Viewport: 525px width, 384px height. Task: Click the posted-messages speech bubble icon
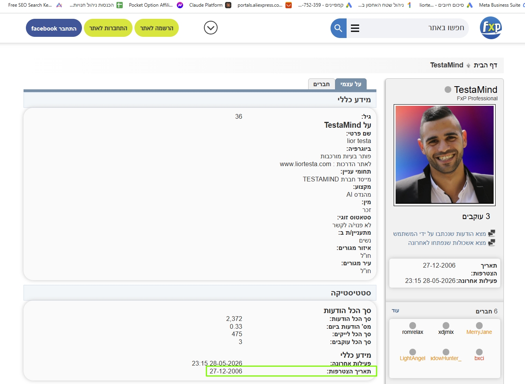pyautogui.click(x=492, y=233)
